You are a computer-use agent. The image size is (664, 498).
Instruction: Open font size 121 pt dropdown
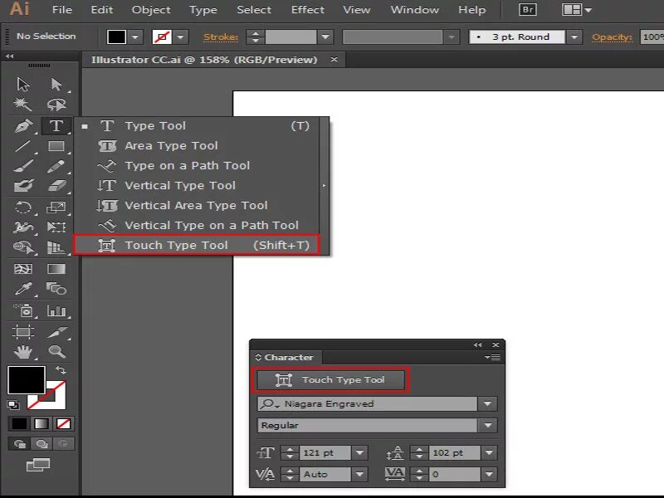359,452
